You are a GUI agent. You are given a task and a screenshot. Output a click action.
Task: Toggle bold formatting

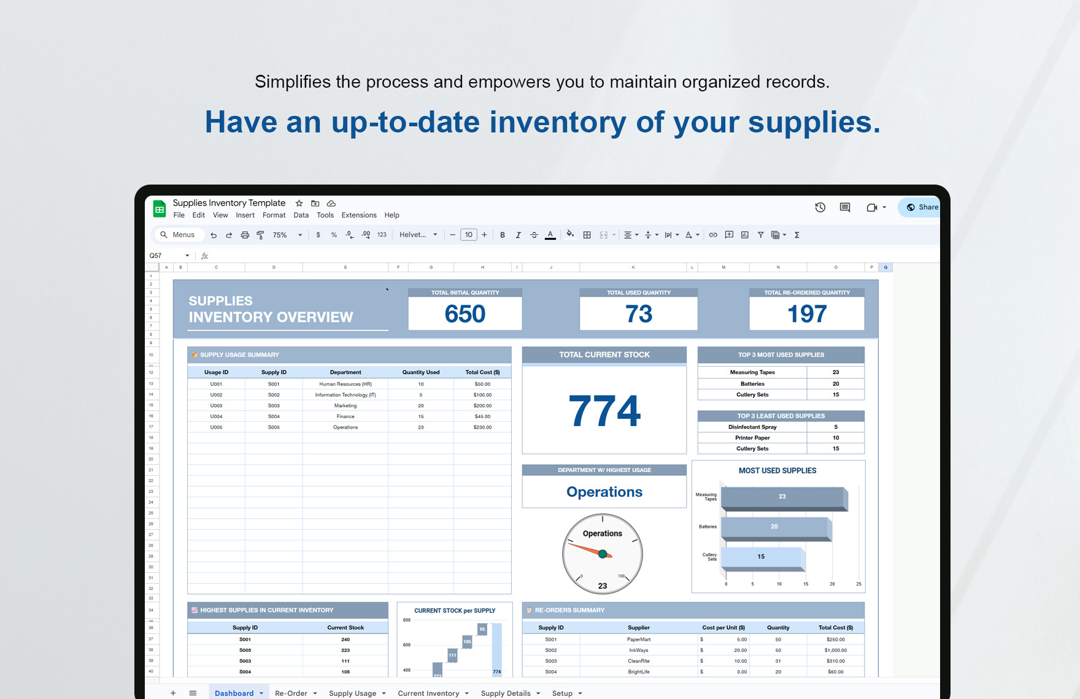502,235
